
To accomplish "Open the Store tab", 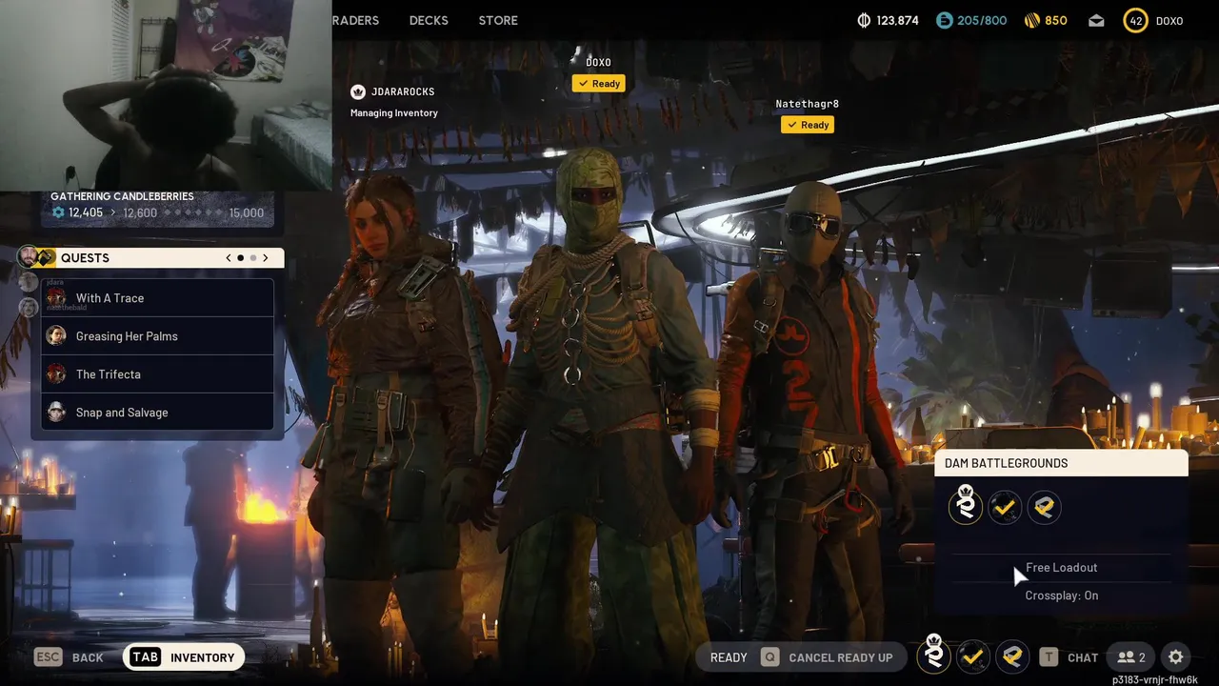I will pyautogui.click(x=498, y=20).
